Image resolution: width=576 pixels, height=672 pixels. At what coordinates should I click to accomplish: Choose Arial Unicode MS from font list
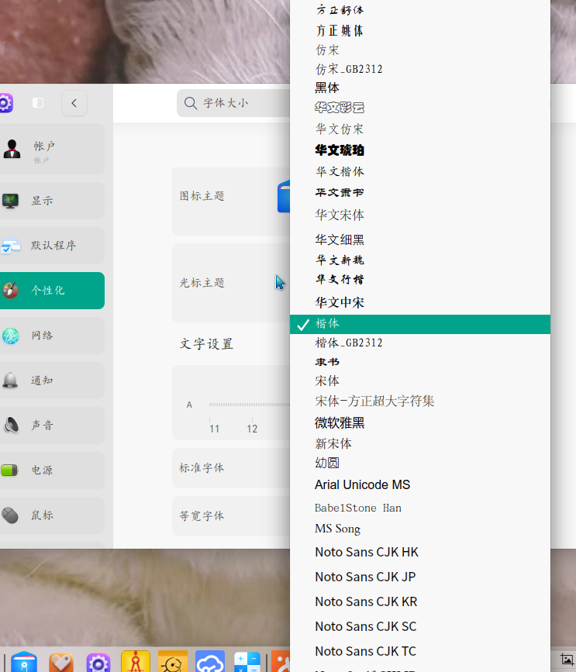click(420, 485)
